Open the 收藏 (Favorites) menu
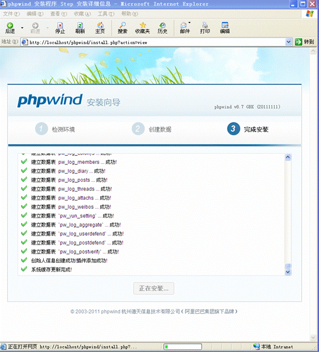 [x=82, y=14]
